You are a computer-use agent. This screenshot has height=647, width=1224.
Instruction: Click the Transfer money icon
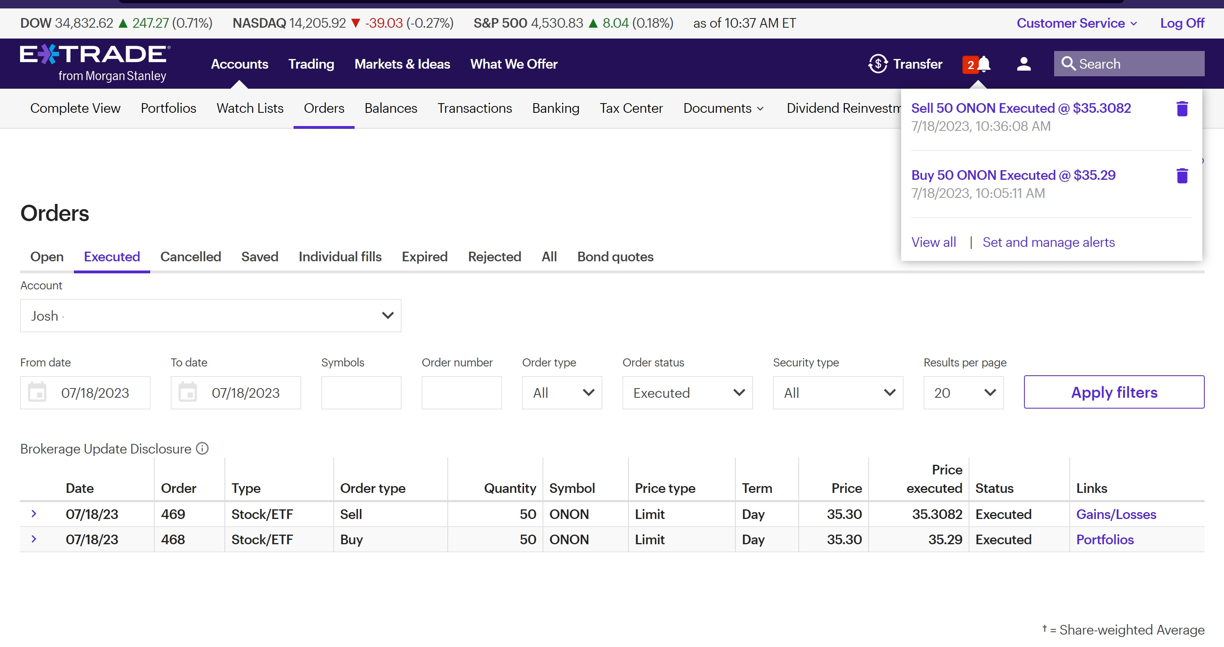point(878,64)
